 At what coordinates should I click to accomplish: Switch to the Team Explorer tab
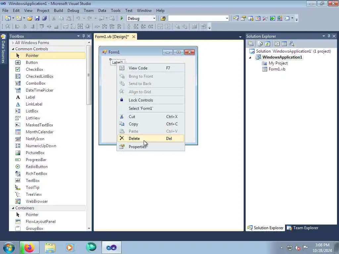click(x=303, y=228)
